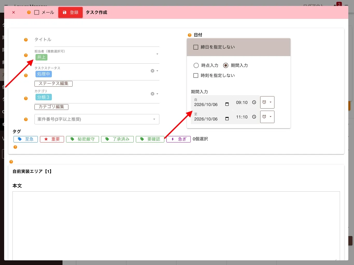Click the help icon next to 案件番号 field
354x265 pixels.
coord(26,119)
